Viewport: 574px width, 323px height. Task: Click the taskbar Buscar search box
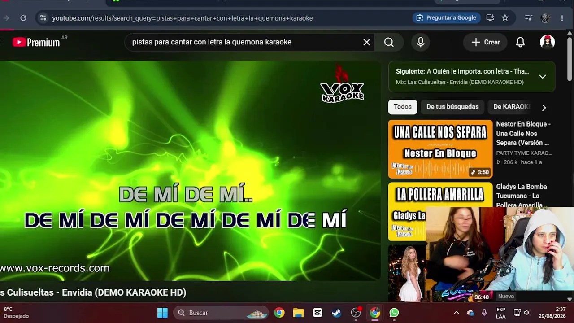click(x=221, y=313)
